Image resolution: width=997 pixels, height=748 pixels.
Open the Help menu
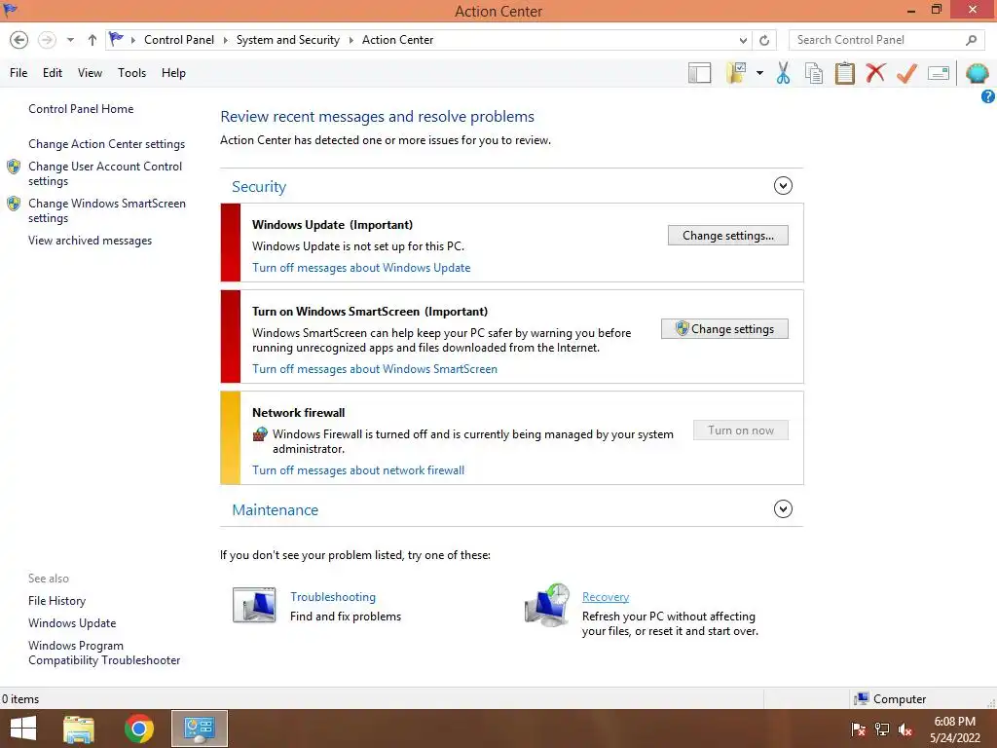(x=173, y=73)
